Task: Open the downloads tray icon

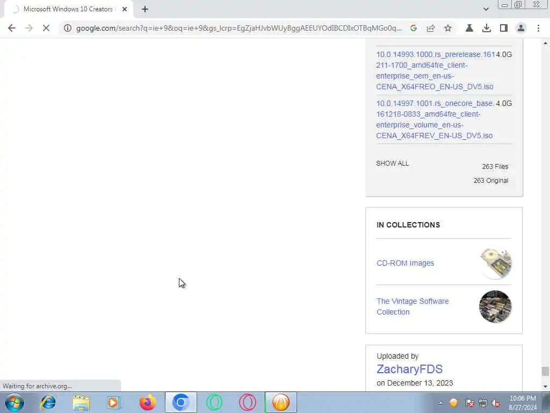Action: click(487, 28)
